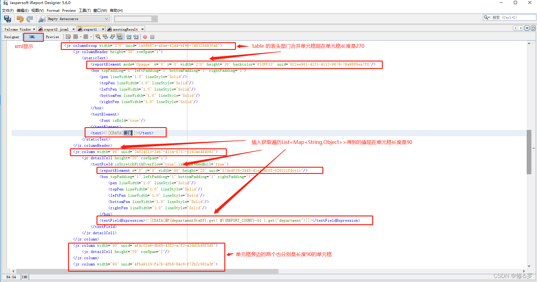Screen dimensions: 537x282
Task: Open the Report Datasources icon beside the datasource dropdown
Action: 42,19
